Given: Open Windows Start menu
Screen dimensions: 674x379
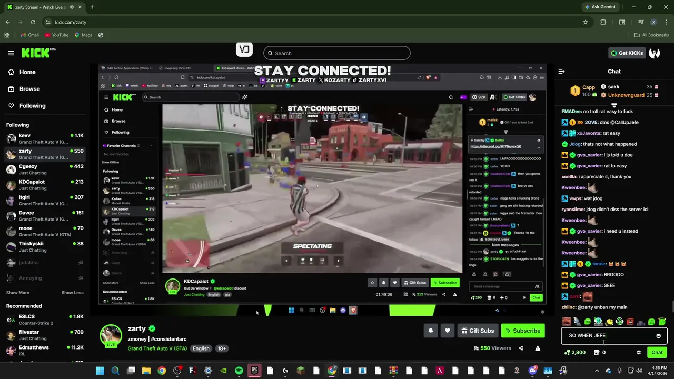Looking at the screenshot, I should tap(100, 371).
